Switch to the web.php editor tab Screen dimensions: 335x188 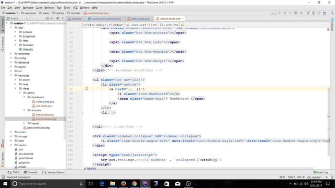pyautogui.click(x=75, y=19)
